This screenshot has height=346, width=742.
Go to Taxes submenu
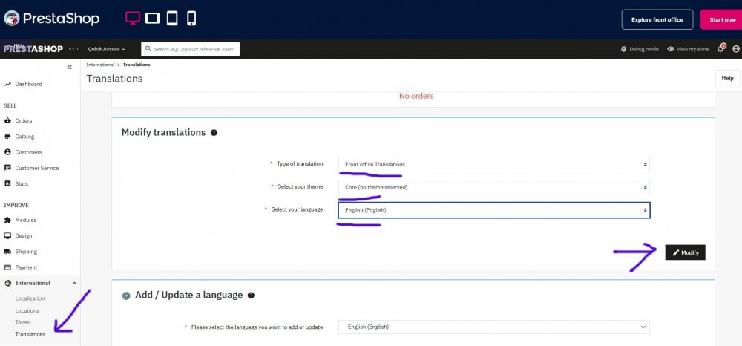pyautogui.click(x=22, y=322)
